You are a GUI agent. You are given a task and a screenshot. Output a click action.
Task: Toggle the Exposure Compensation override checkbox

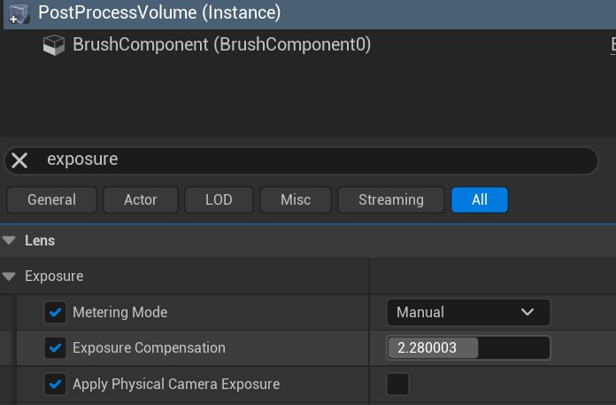pos(56,348)
